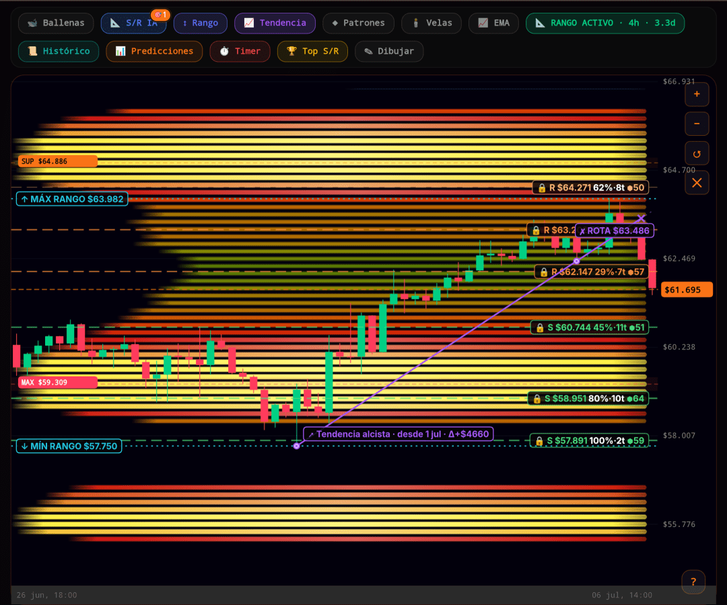Click the $64.700 price axis label

(x=679, y=170)
